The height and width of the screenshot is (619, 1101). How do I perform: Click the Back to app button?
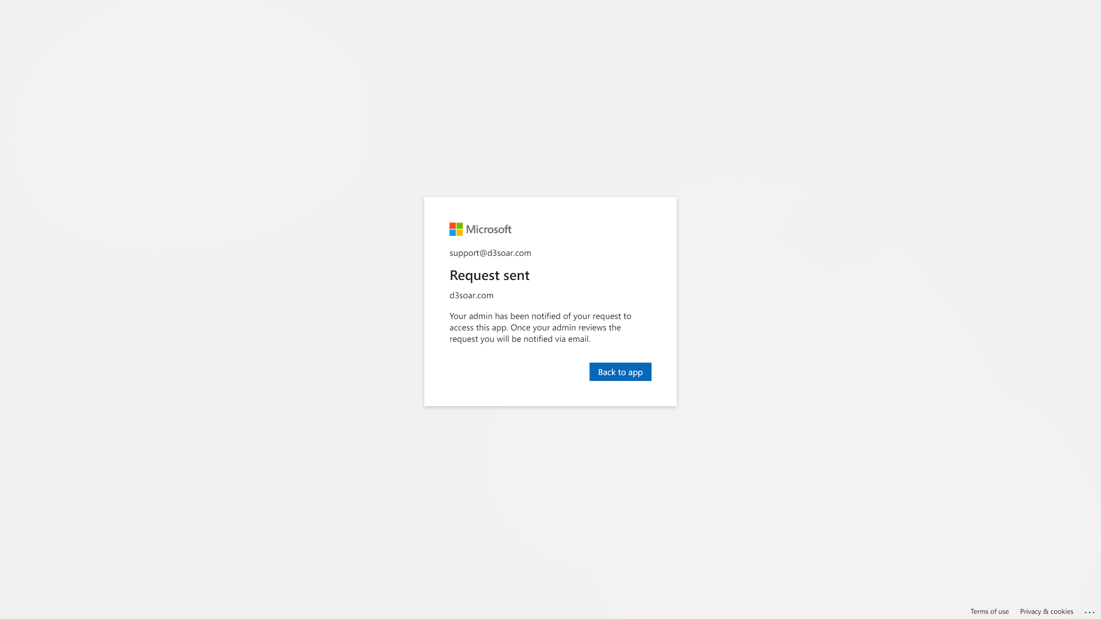click(x=620, y=371)
